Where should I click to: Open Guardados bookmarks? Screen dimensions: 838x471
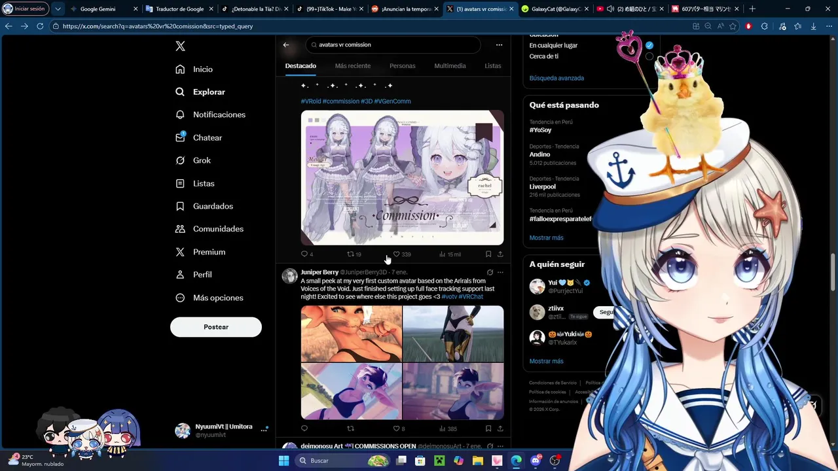204,206
